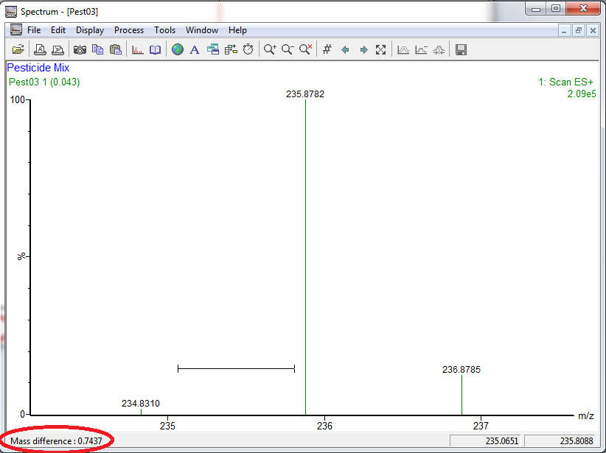Click the stopwatch icon

tap(248, 50)
